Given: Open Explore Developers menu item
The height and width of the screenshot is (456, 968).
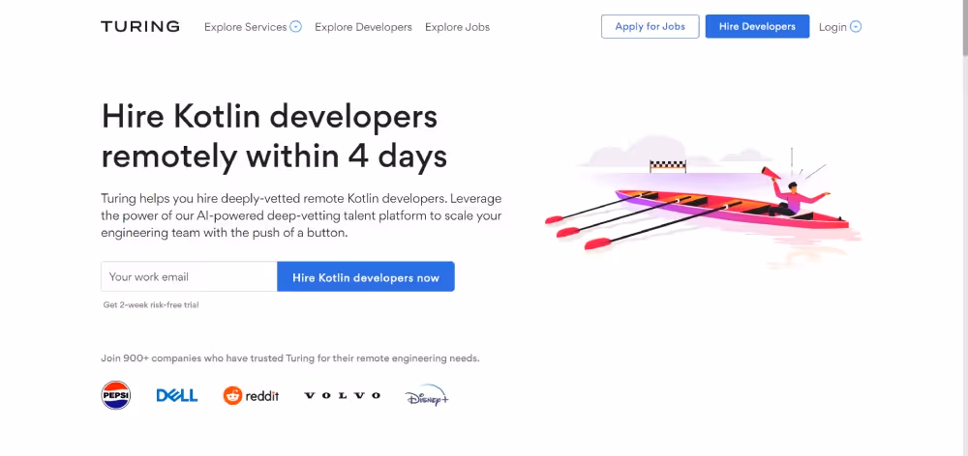Looking at the screenshot, I should 363,27.
